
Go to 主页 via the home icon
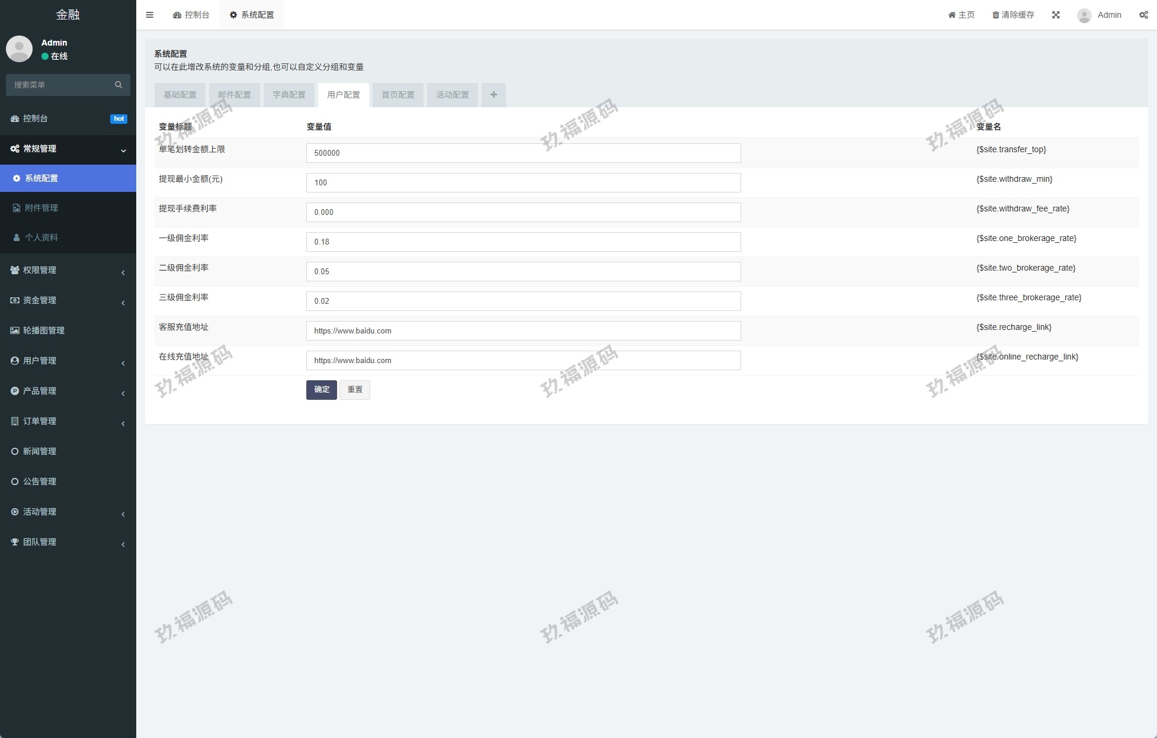[x=961, y=15]
